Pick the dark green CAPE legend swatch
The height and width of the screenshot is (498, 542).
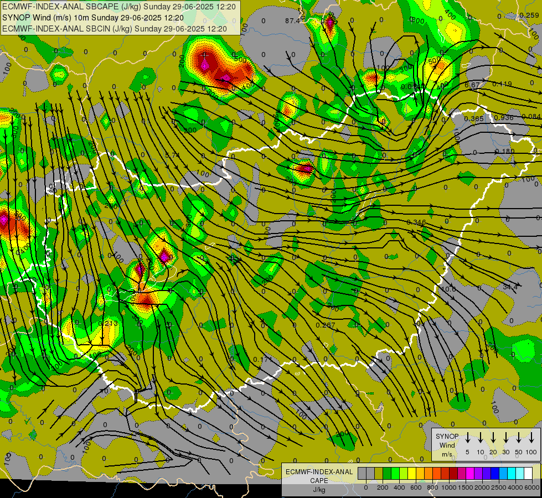[x=387, y=473]
